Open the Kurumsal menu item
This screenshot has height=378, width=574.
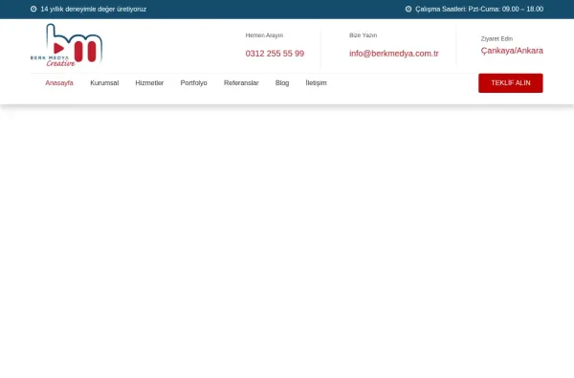[104, 83]
